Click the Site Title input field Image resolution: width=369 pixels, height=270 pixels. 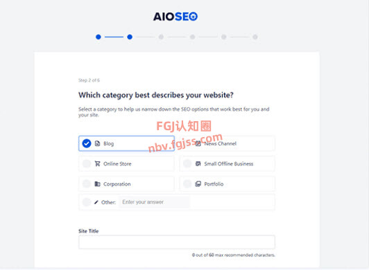tap(177, 242)
